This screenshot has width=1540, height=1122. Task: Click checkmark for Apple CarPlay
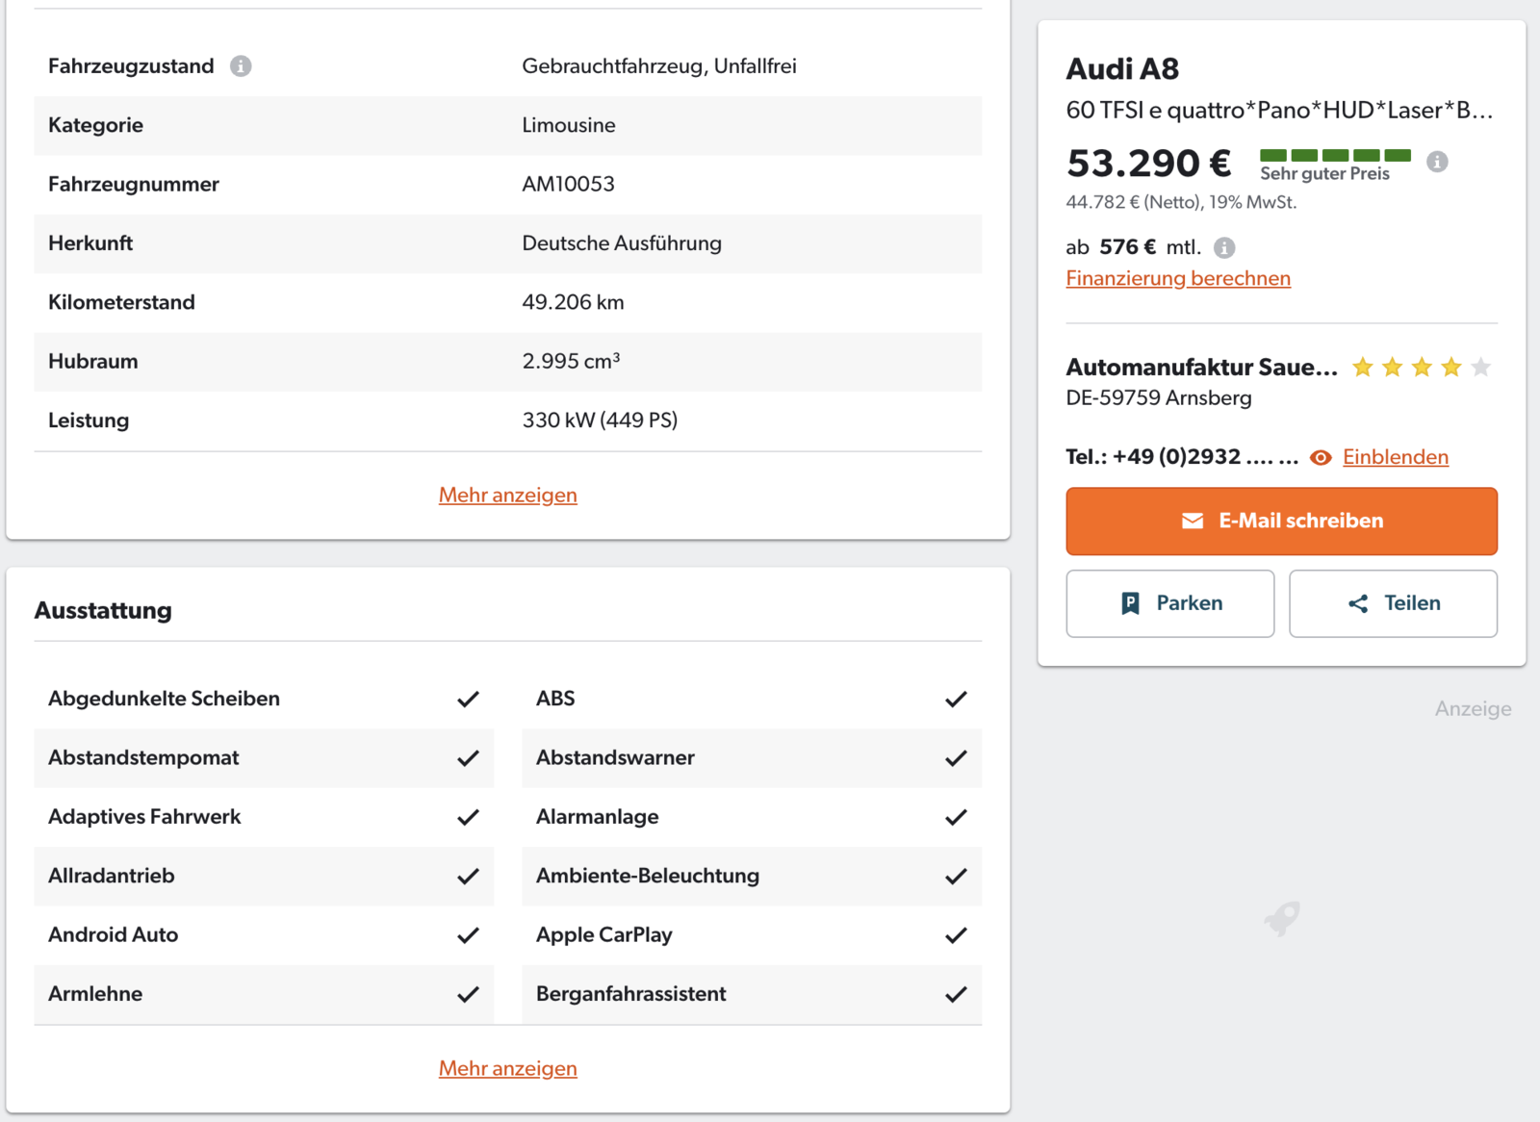coord(956,935)
